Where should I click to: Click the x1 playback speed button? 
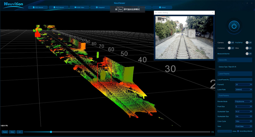(20, 132)
